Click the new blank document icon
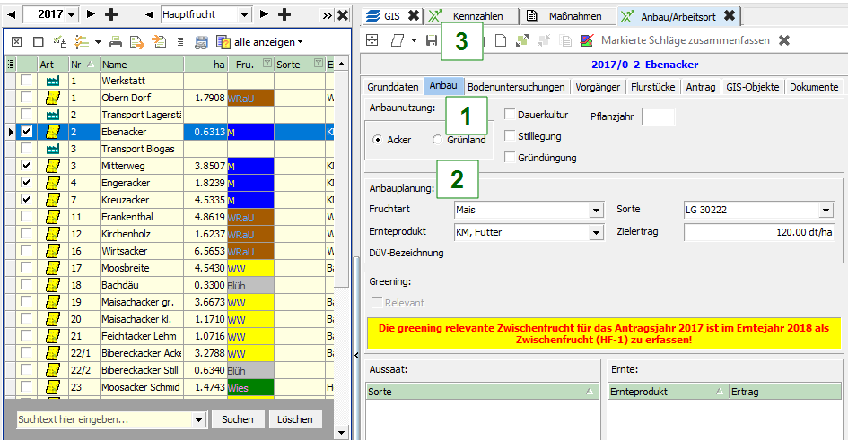This screenshot has height=440, width=848. [501, 41]
